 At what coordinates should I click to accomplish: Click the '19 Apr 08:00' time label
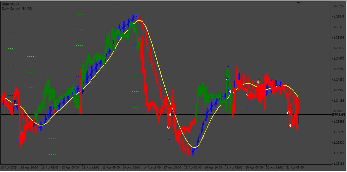pyautogui.click(x=234, y=168)
